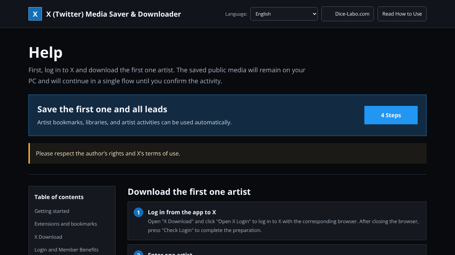
Task: Visit the Dice-Labo.com link button
Action: click(x=348, y=14)
